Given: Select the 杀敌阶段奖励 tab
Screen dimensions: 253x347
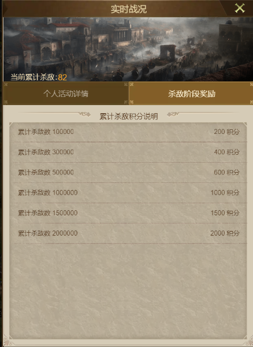Looking at the screenshot, I should coord(191,94).
